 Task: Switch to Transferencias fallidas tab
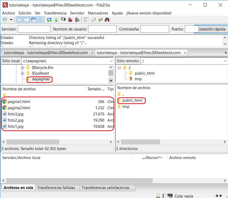click(x=56, y=188)
